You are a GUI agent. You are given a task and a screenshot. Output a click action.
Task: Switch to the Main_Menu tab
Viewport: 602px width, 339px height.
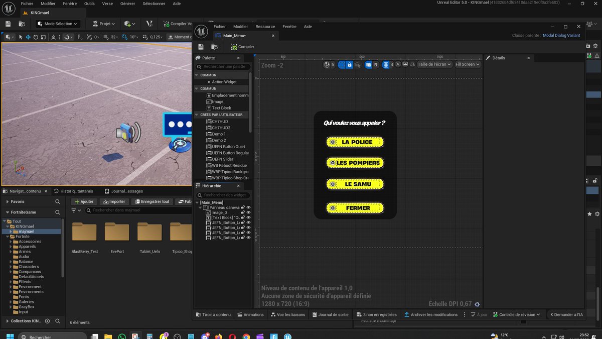tap(235, 36)
